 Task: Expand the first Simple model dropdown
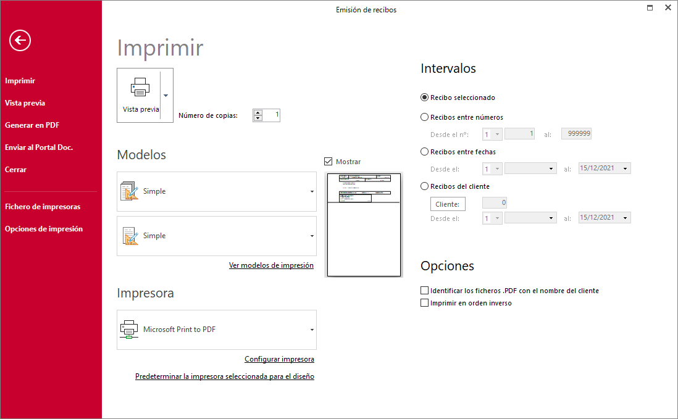pyautogui.click(x=312, y=191)
